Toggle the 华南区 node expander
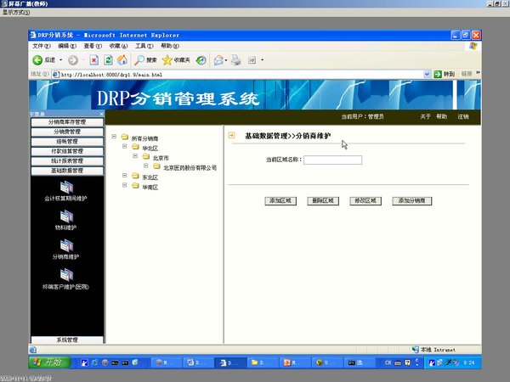Screen dimensions: 510x382 [125, 185]
